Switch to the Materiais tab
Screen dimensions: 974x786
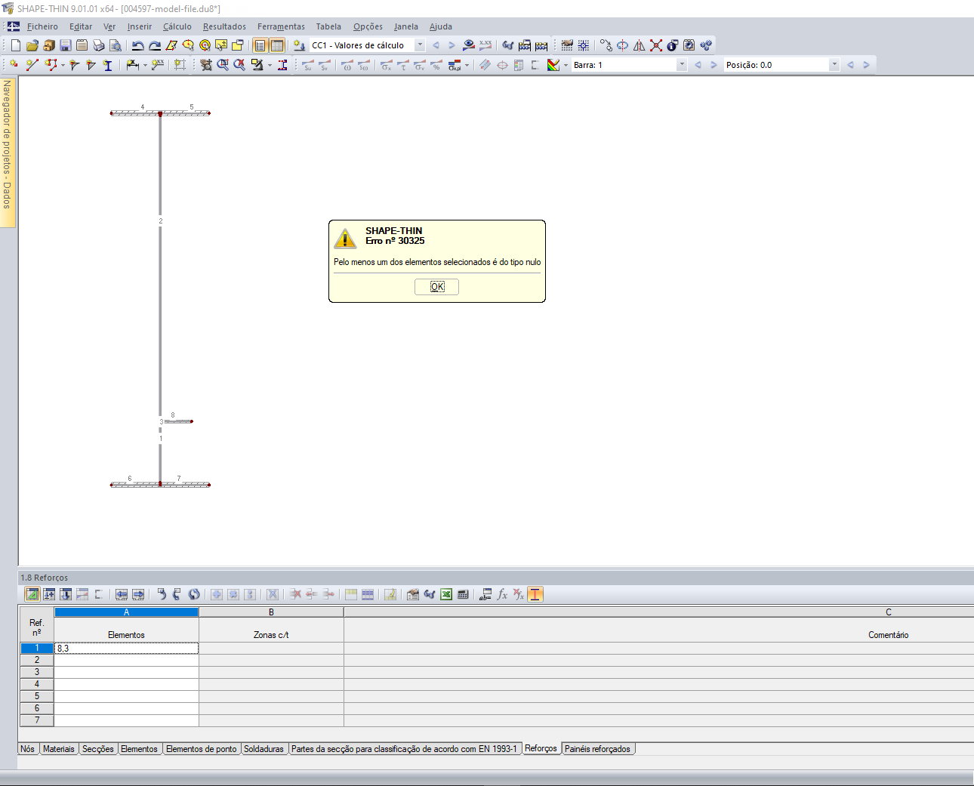click(59, 749)
